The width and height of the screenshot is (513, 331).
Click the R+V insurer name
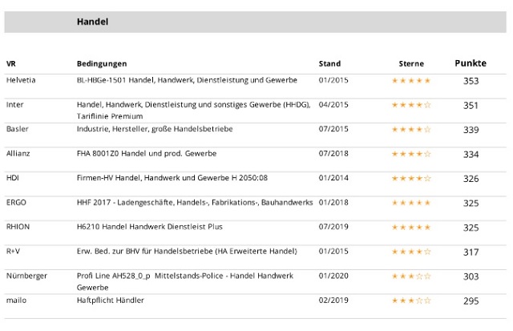coord(14,252)
